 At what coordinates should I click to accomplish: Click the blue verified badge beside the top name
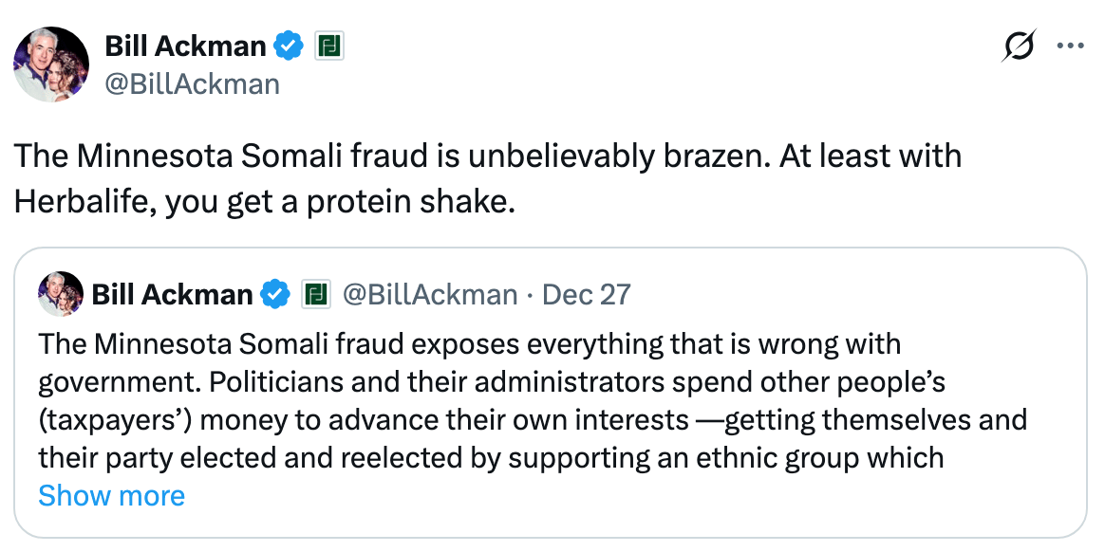[289, 46]
